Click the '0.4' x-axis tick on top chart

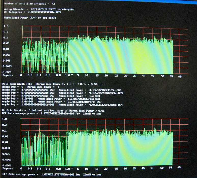point(39,75)
